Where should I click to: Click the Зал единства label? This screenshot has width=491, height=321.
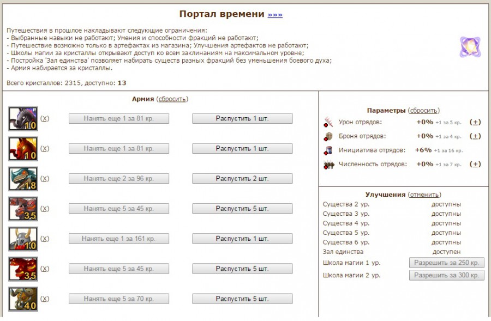[343, 252]
